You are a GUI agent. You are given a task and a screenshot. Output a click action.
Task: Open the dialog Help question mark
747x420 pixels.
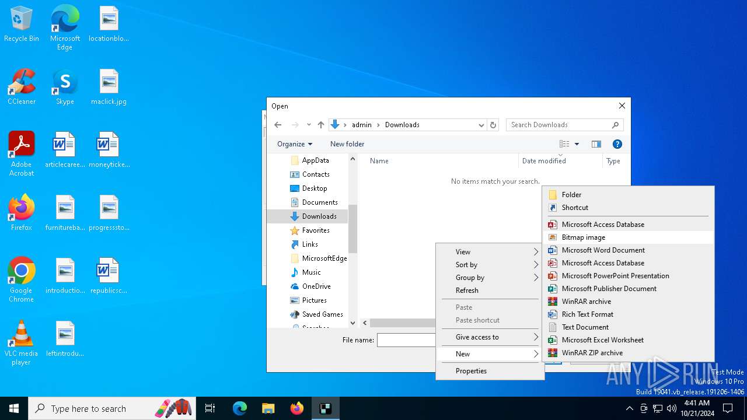(617, 144)
